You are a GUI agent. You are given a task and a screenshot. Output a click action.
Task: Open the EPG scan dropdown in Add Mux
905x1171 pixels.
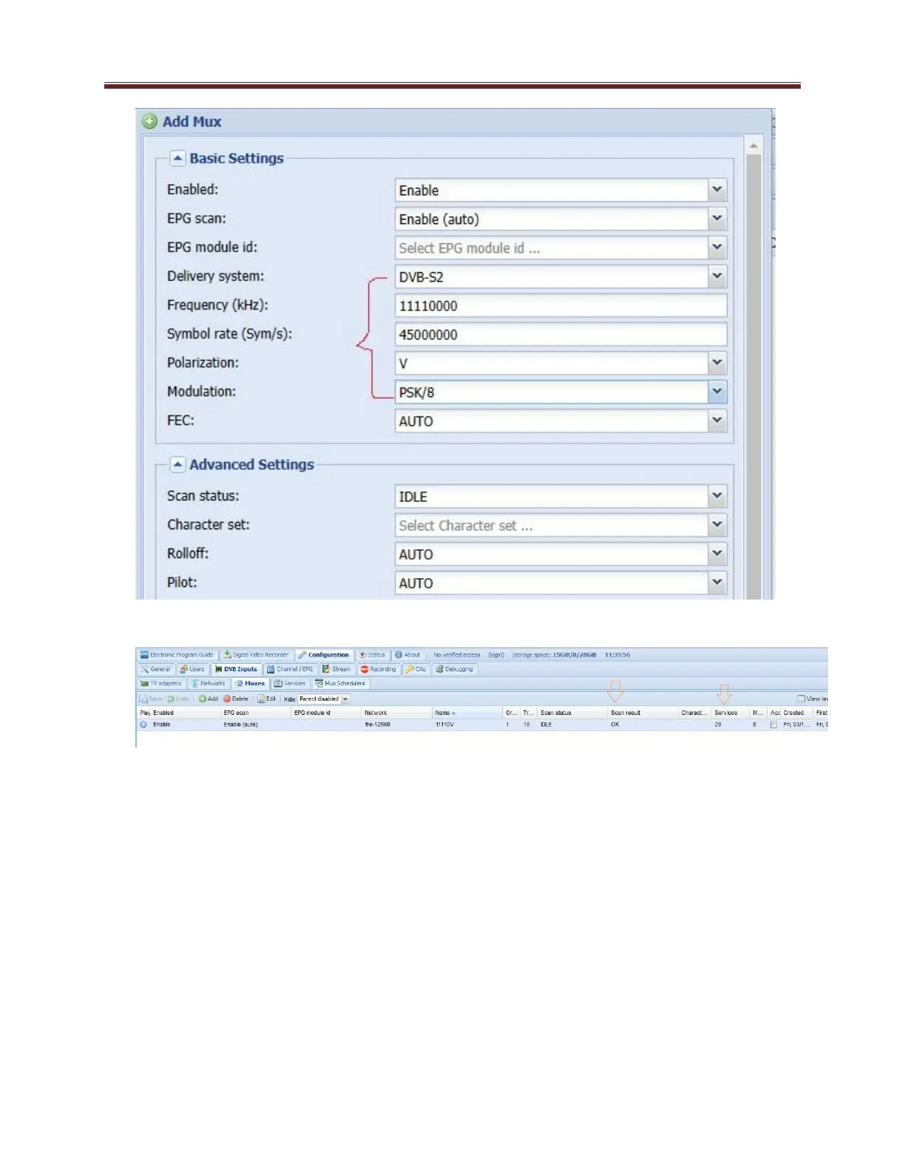[x=717, y=219]
